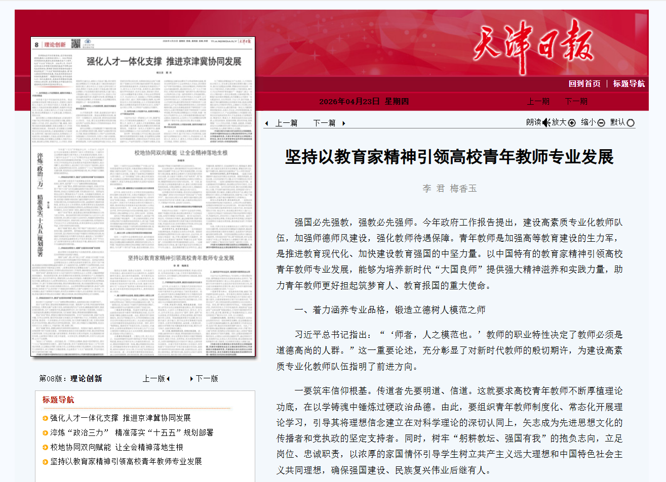Select 坚持以教育家精神 article in the title list
666x482 pixels.
[126, 461]
